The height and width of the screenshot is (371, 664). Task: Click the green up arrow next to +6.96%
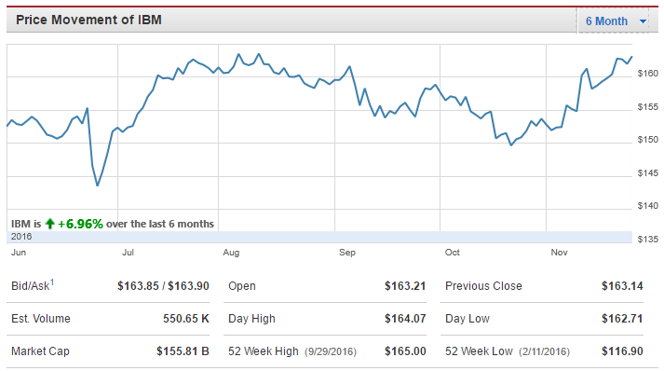(50, 224)
